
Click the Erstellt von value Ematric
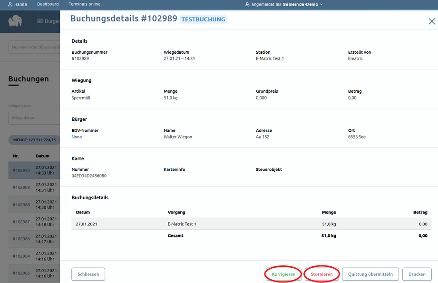355,59
